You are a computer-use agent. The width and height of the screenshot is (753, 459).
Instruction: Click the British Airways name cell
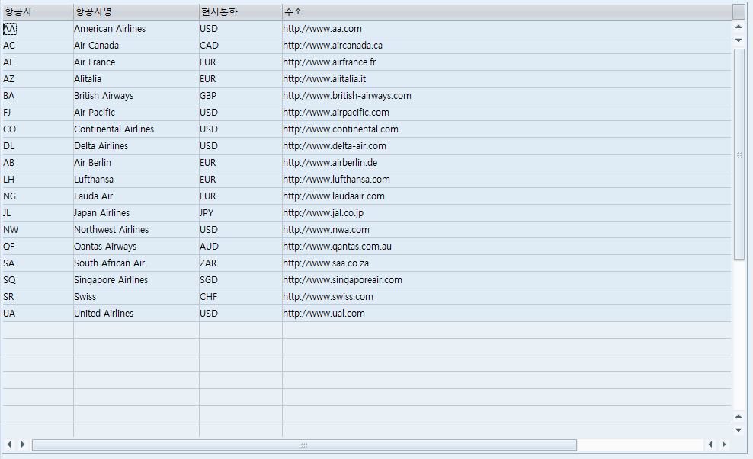click(x=136, y=96)
